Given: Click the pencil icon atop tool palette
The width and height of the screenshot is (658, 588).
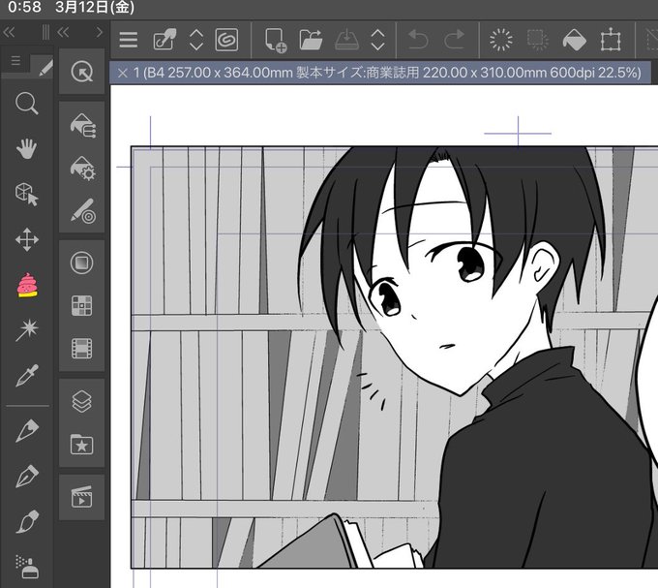Looking at the screenshot, I should coord(45,68).
